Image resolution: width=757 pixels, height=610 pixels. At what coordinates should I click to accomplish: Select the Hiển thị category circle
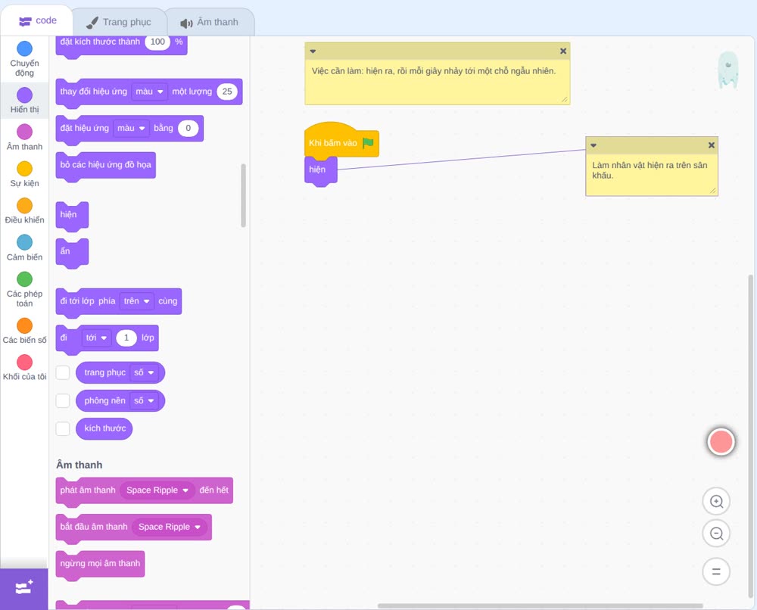click(x=25, y=95)
